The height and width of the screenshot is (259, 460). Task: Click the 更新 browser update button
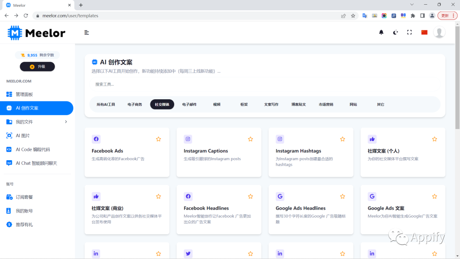pyautogui.click(x=447, y=15)
